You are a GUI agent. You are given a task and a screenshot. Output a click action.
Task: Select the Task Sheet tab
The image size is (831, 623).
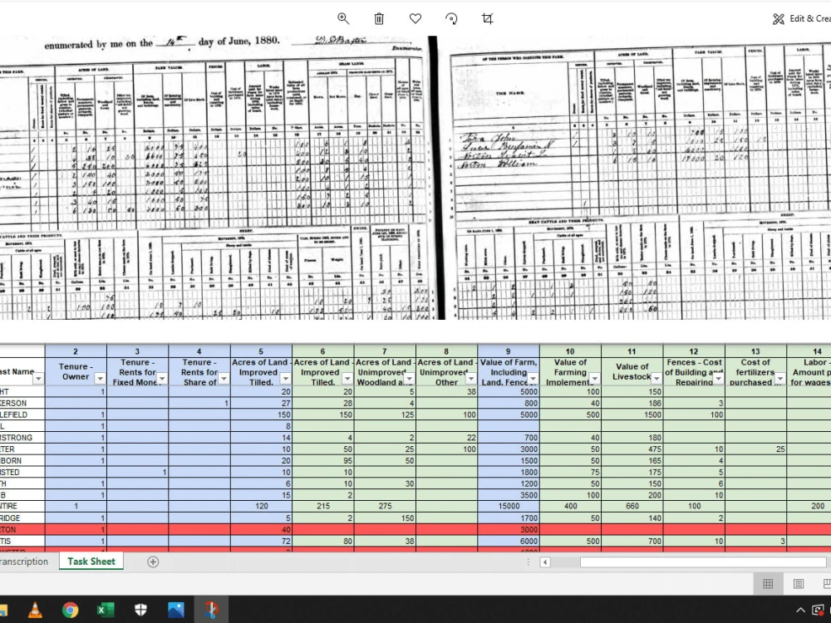pyautogui.click(x=91, y=562)
